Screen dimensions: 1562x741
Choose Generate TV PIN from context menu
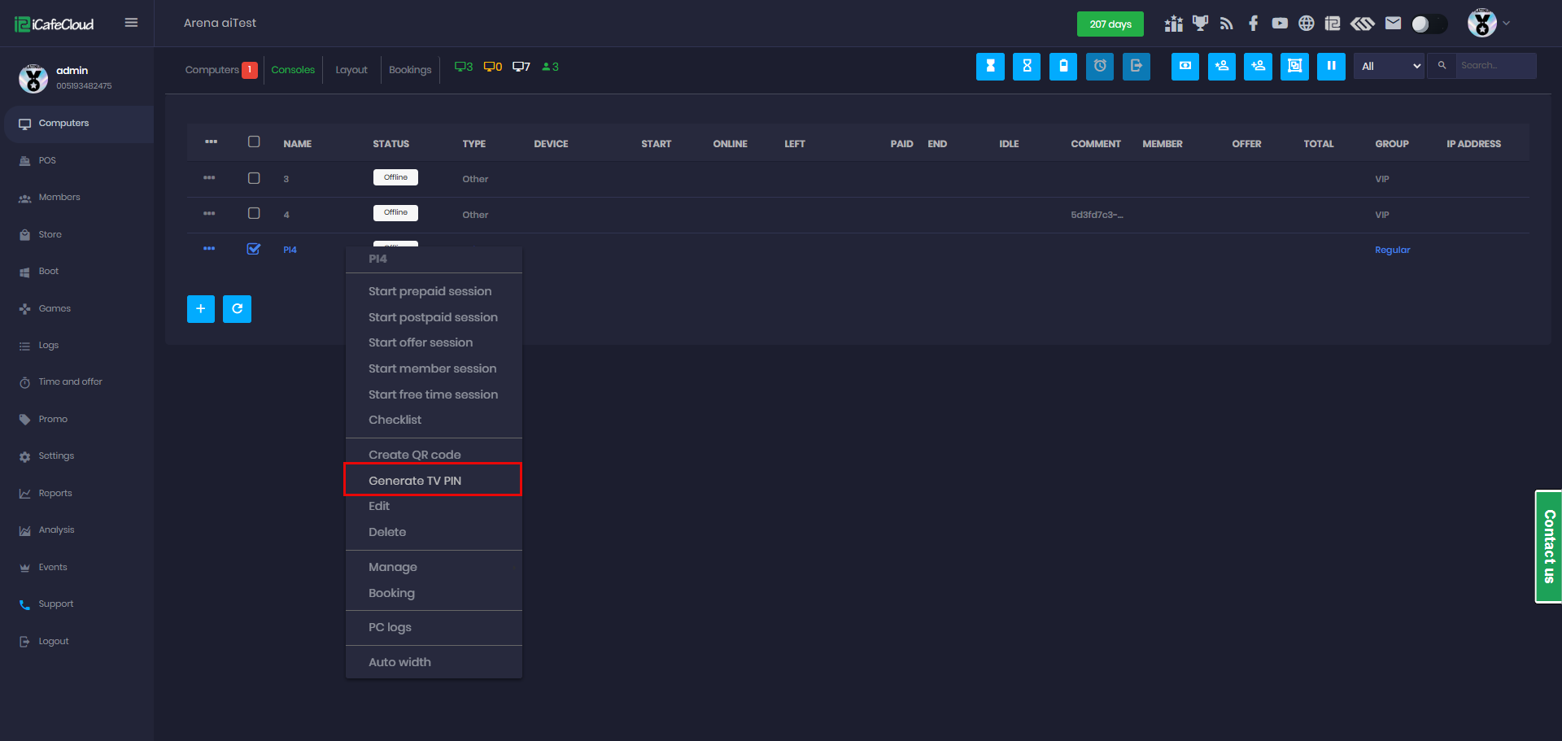click(x=415, y=481)
